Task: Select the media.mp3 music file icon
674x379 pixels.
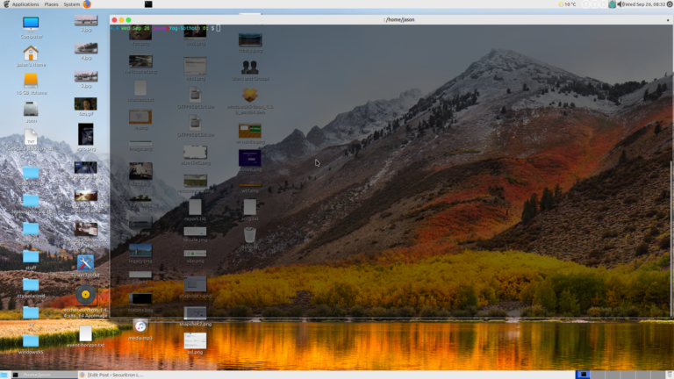Action: tap(140, 326)
